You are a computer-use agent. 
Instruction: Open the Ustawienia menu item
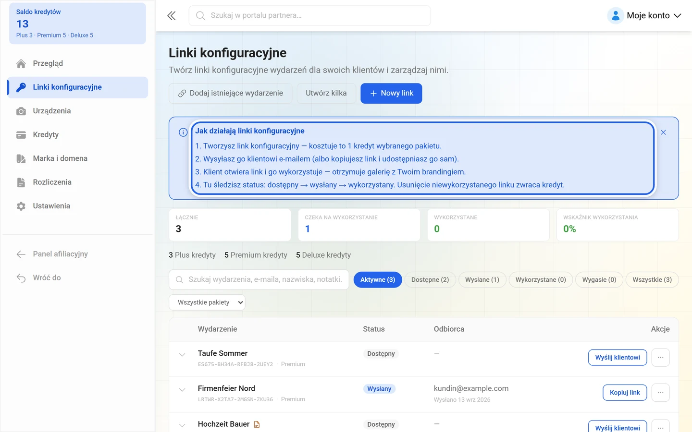click(77, 206)
